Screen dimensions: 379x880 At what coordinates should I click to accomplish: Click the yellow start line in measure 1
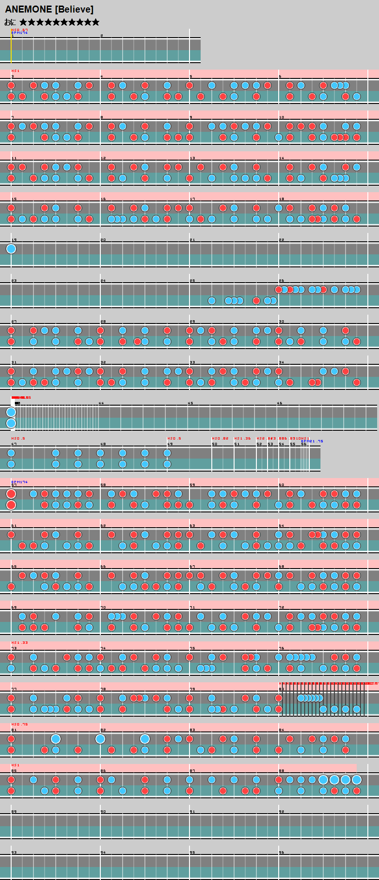click(x=11, y=50)
